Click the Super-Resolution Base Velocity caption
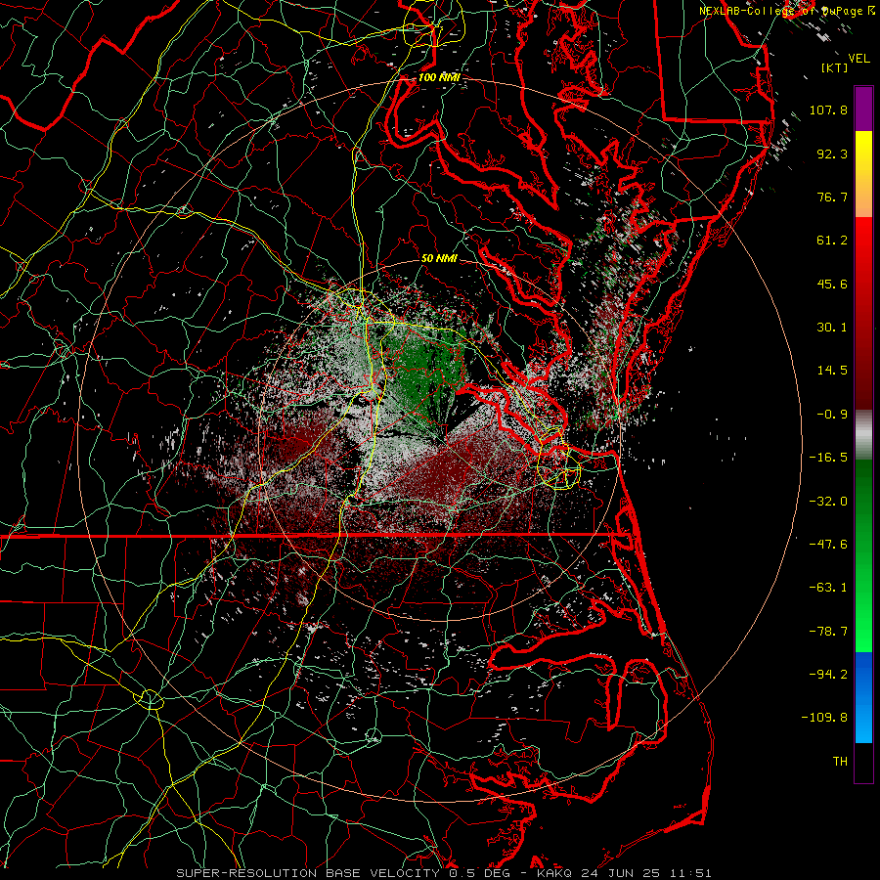Image resolution: width=880 pixels, height=880 pixels. pos(443,873)
